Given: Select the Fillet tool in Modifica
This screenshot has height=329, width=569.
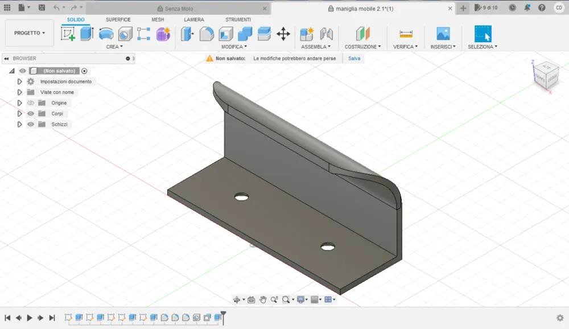Looking at the screenshot, I should point(207,34).
